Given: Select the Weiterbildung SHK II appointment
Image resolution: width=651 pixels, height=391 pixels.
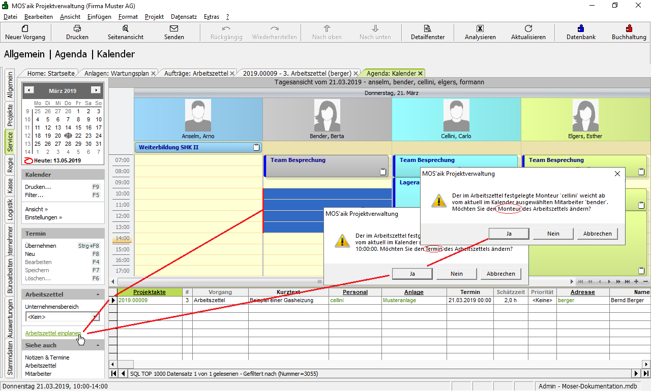Looking at the screenshot, I should pos(193,147).
